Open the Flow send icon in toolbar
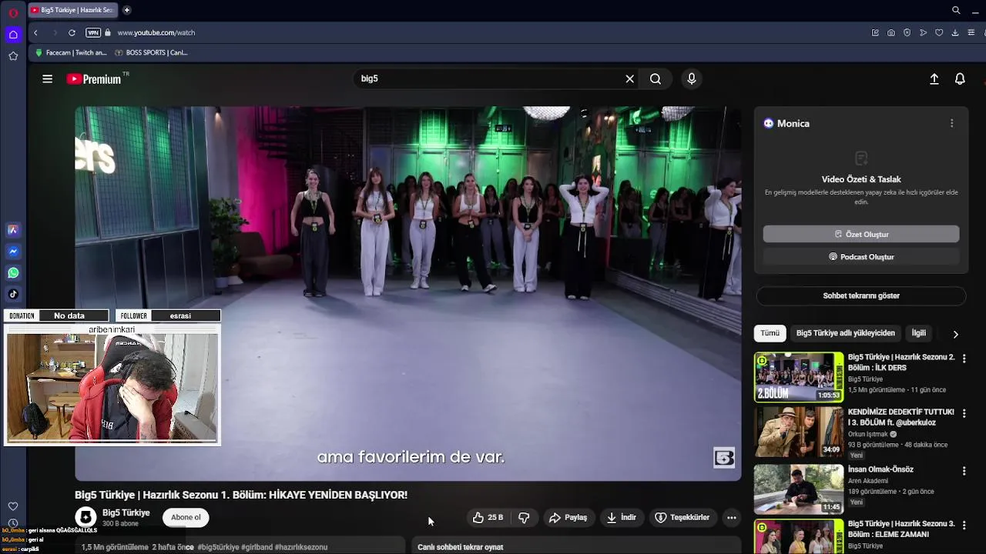Viewport: 986px width, 554px height. click(923, 32)
